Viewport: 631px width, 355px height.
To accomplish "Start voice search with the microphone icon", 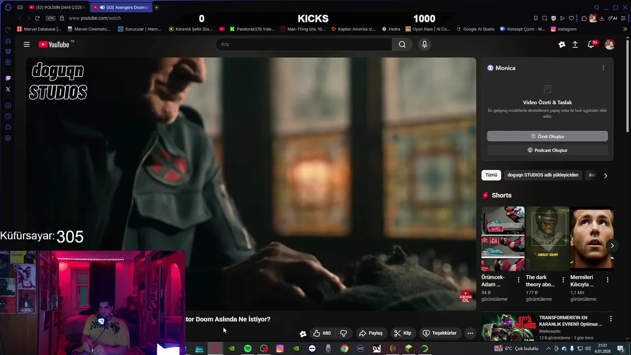I will (x=424, y=44).
